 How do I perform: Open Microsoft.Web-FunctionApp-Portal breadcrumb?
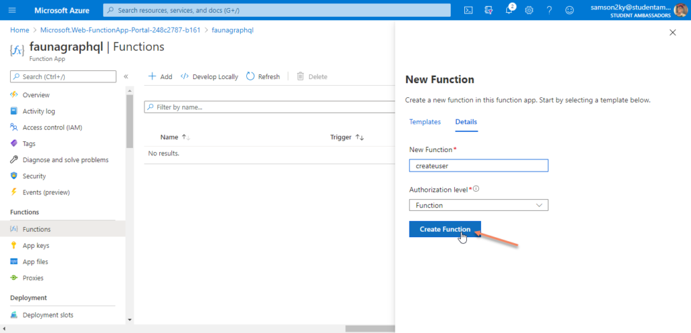(120, 30)
